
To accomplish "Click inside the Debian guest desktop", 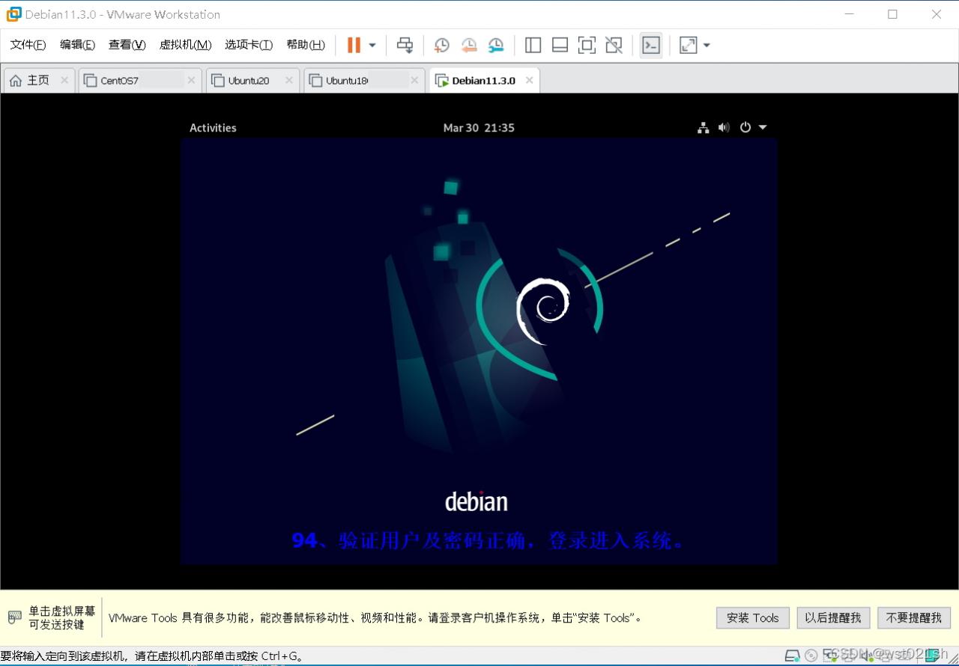I will [x=479, y=340].
